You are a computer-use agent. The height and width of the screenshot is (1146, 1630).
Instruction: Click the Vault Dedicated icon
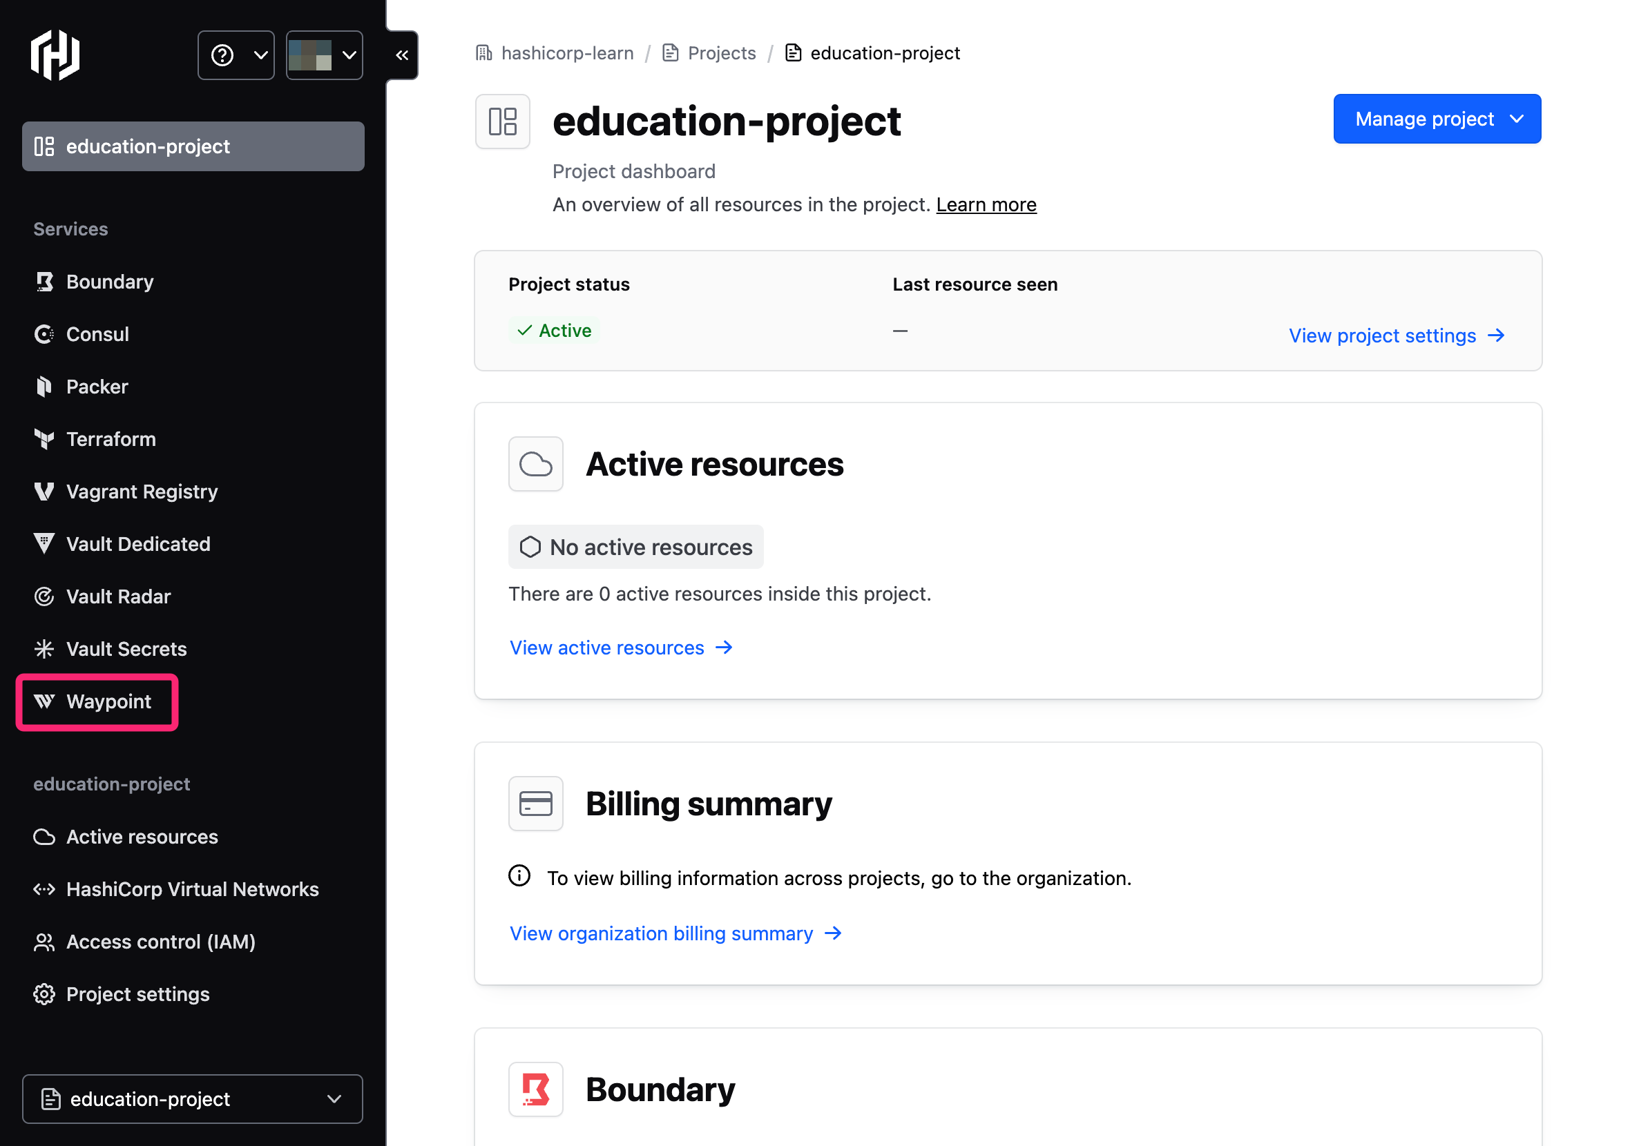(44, 544)
